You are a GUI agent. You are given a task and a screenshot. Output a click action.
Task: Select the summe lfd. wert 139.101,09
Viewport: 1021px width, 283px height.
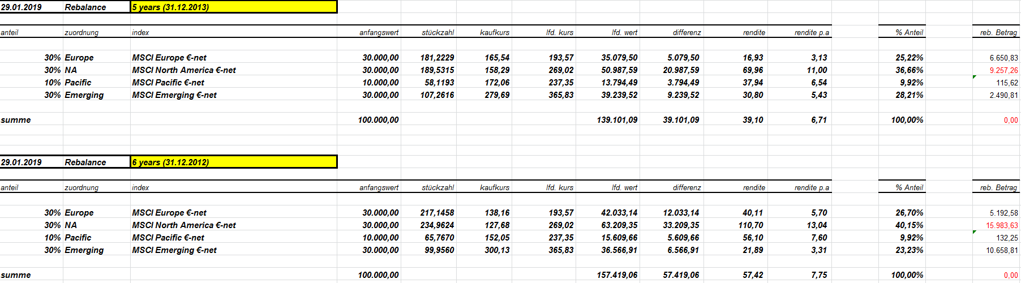[x=617, y=120]
